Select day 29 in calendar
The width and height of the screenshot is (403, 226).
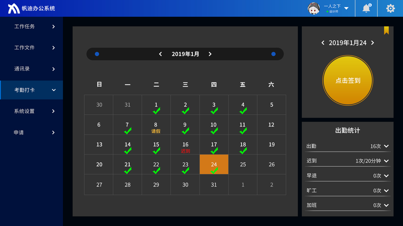coord(156,185)
